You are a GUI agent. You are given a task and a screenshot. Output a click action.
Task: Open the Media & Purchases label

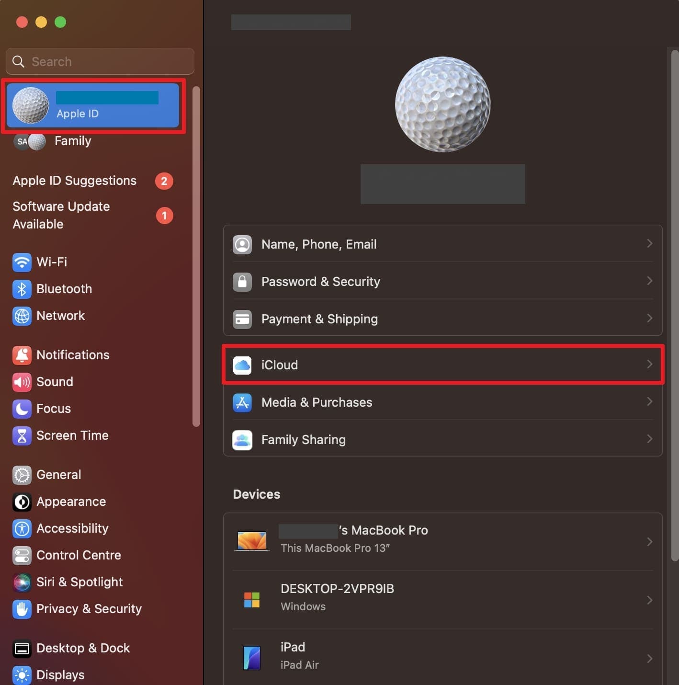tap(317, 402)
